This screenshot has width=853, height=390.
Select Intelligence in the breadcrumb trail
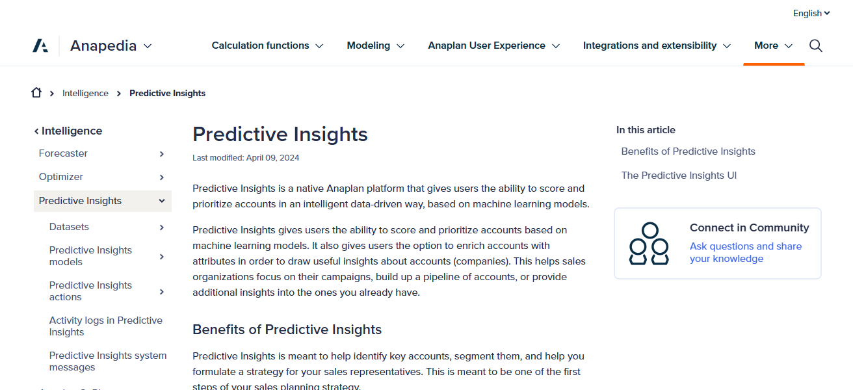(x=85, y=93)
